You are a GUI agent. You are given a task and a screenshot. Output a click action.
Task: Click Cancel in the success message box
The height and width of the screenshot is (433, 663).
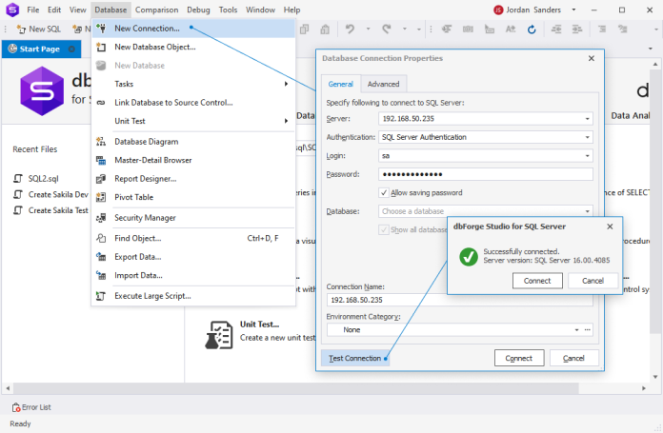[593, 281]
